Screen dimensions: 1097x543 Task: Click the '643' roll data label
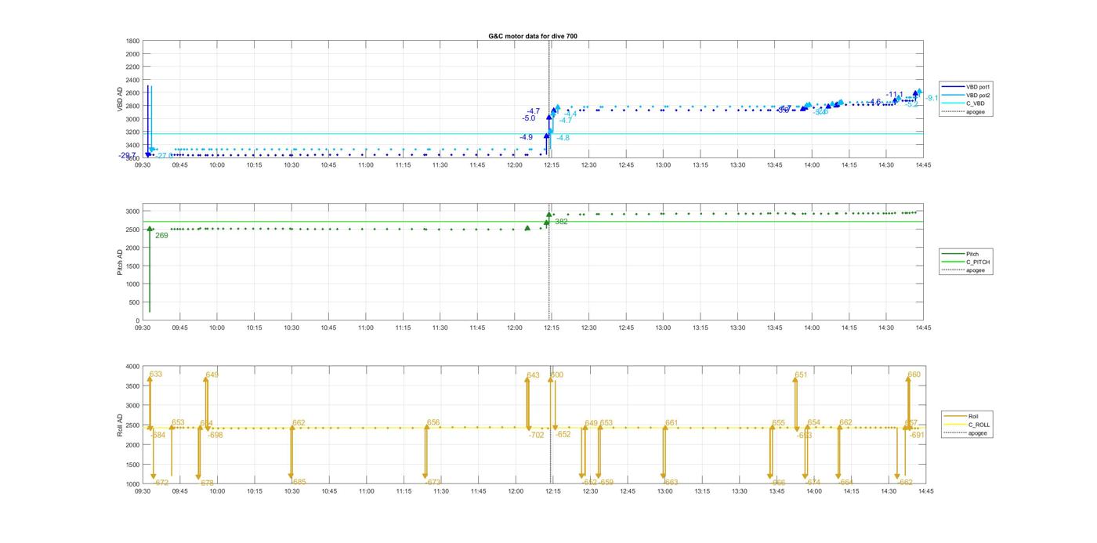(x=533, y=375)
